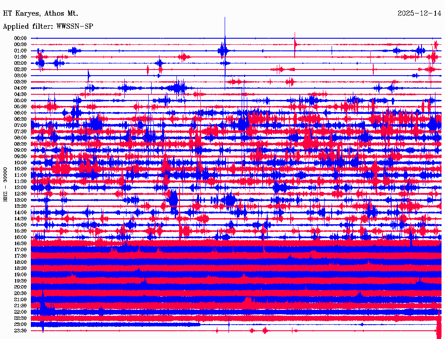The height and width of the screenshot is (339, 445).
Task: Click the station title "HT Karyes, Athos Mt."
Action: click(40, 13)
